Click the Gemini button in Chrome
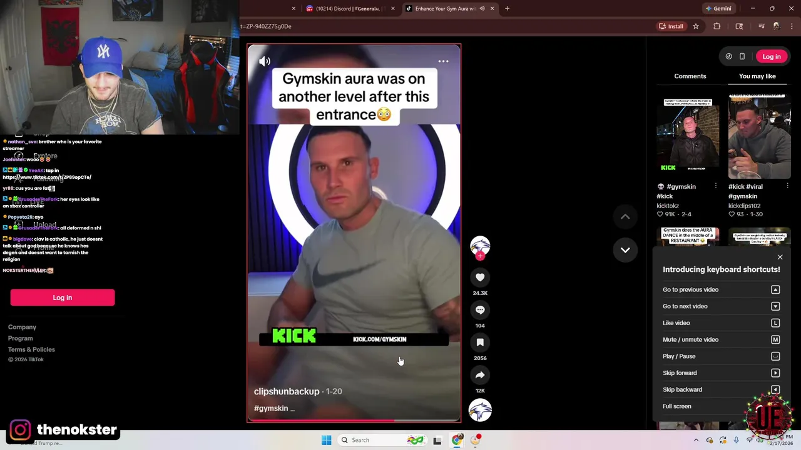The height and width of the screenshot is (450, 801). pyautogui.click(x=718, y=9)
